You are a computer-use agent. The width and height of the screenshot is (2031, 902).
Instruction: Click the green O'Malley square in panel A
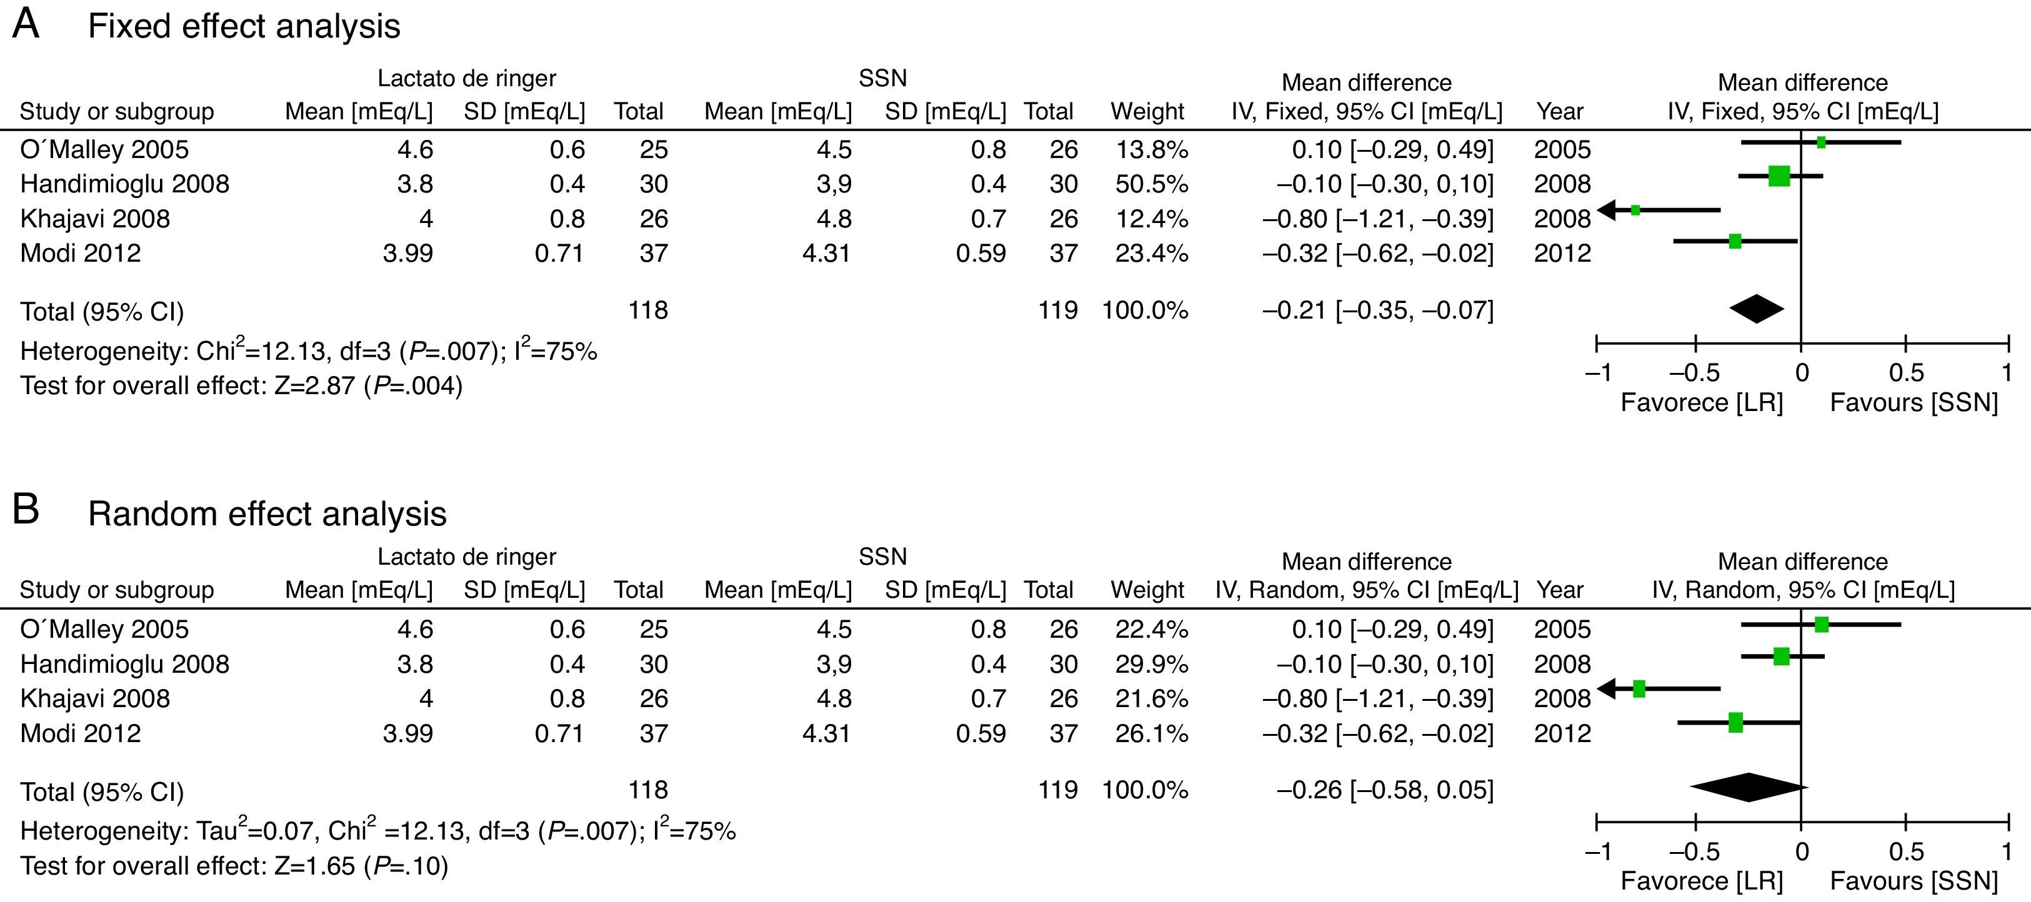[1821, 142]
